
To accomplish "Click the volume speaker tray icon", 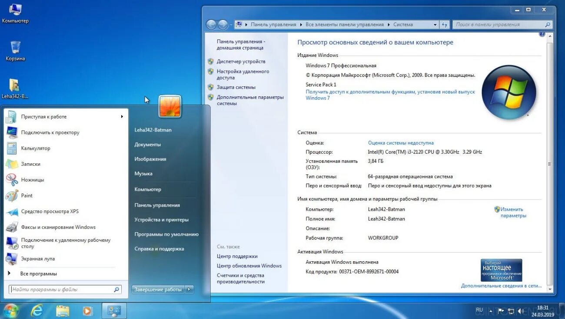I will 520,311.
